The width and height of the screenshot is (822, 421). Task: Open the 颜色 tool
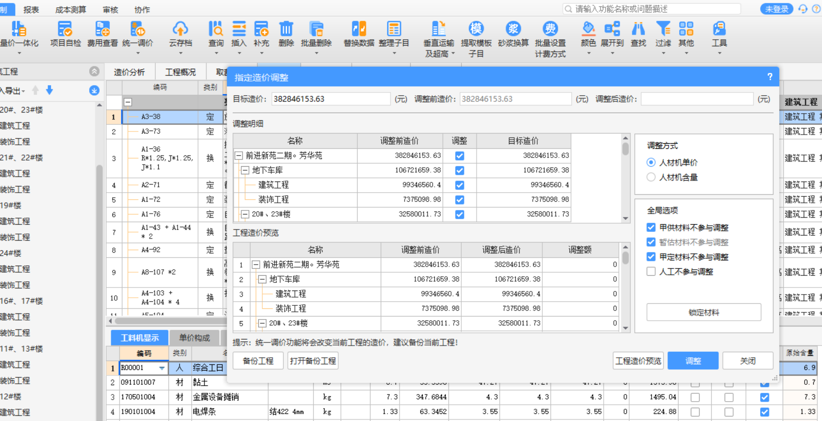[588, 35]
